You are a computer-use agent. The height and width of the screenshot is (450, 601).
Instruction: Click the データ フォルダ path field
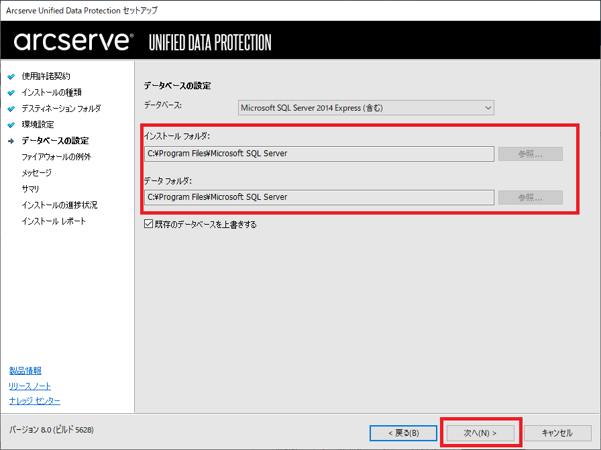tap(319, 197)
